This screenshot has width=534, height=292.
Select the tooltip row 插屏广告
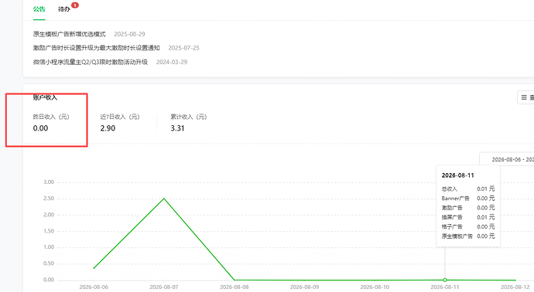[x=468, y=217]
